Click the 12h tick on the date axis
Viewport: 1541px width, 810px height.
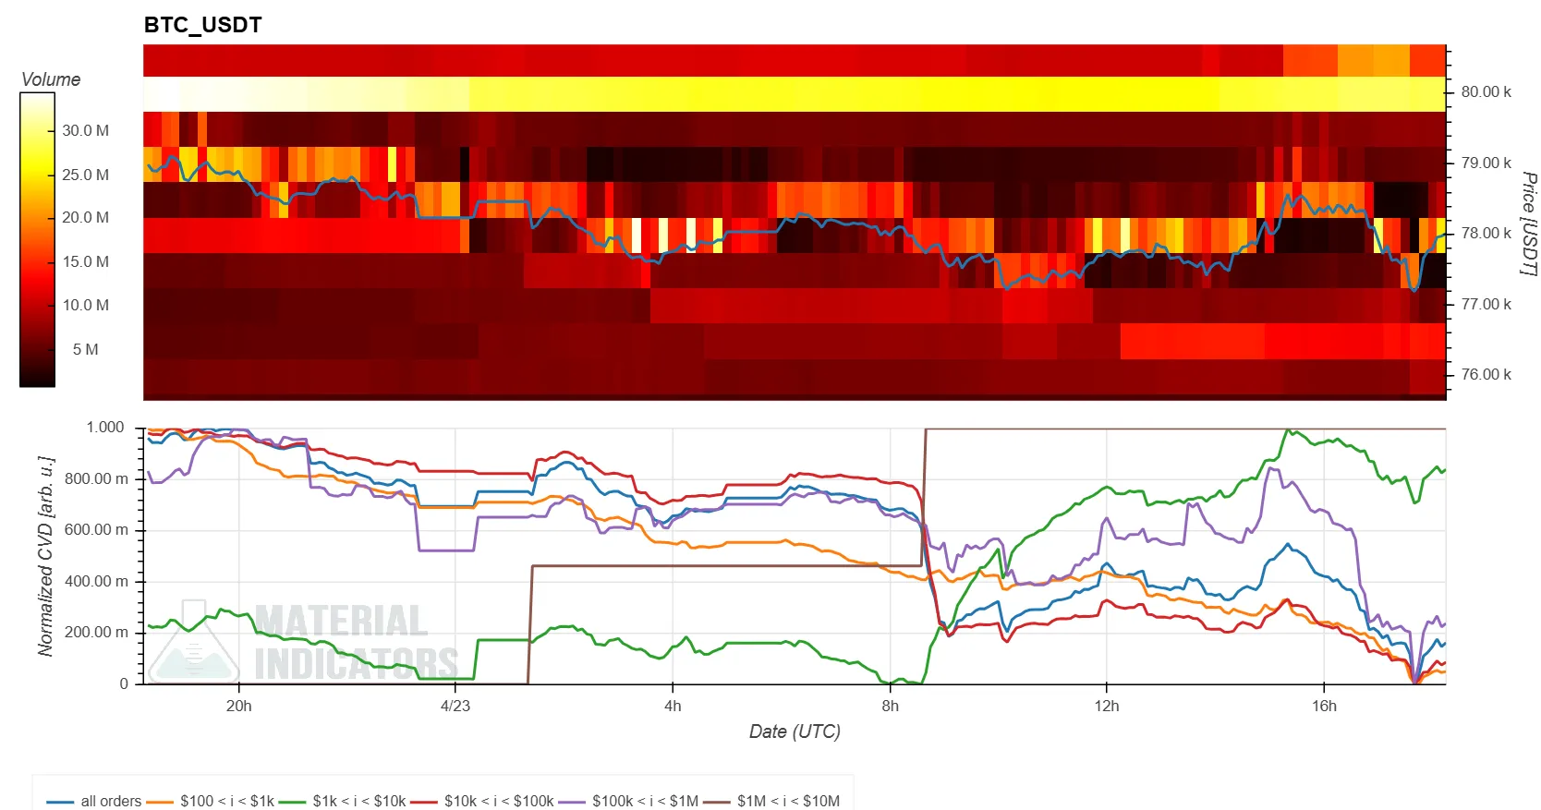[1106, 706]
